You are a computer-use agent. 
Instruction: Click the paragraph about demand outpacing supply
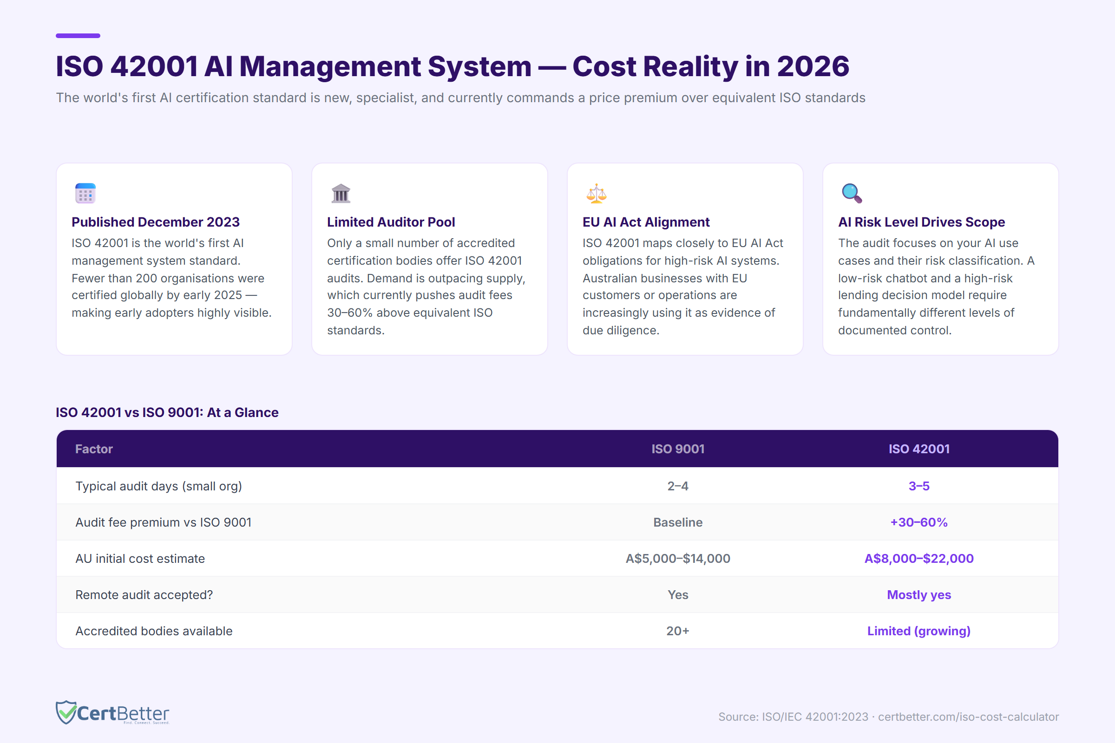click(x=426, y=287)
